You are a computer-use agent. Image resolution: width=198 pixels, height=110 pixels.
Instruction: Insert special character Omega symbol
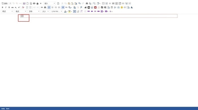click(118, 7)
